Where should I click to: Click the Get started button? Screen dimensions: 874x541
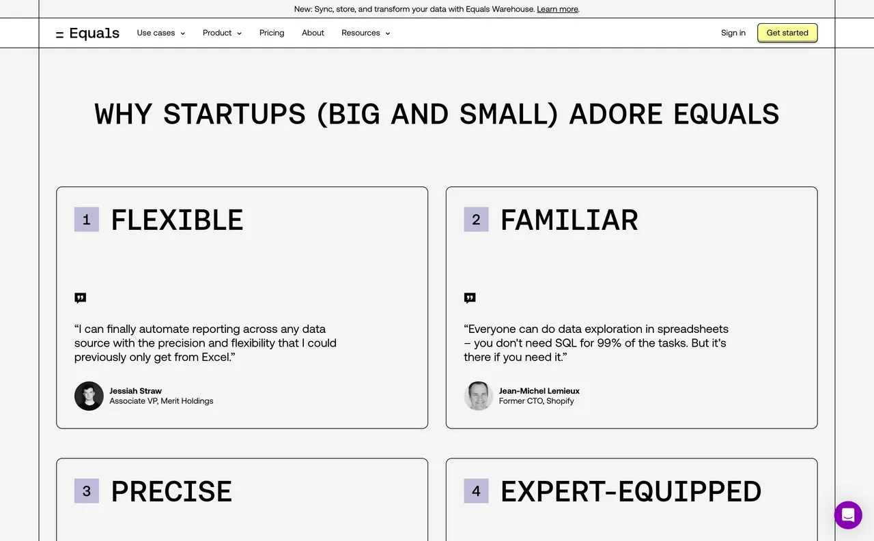(x=787, y=33)
